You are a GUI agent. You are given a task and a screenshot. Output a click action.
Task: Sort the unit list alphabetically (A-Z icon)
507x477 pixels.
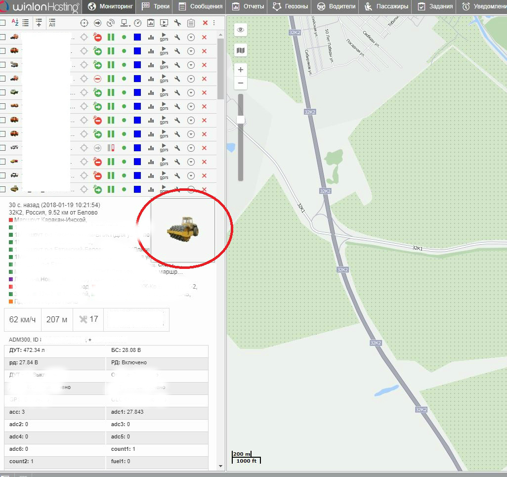tap(14, 23)
